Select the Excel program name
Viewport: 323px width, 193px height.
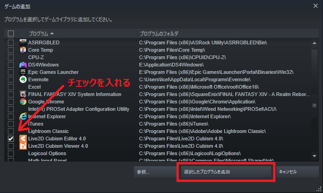pos(34,87)
